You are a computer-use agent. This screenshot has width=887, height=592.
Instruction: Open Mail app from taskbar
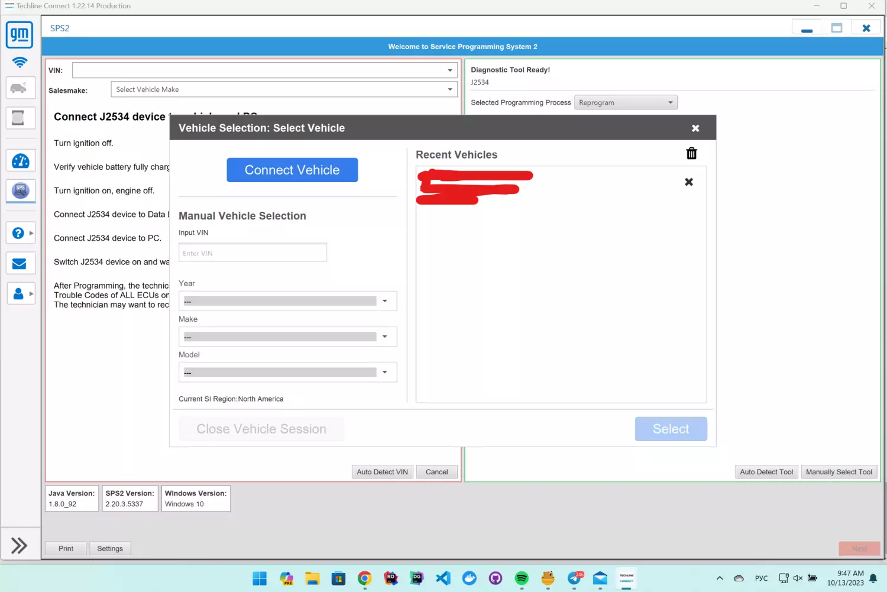(x=600, y=578)
